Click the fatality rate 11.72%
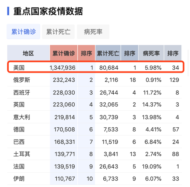The height and width of the screenshot is (187, 190). (152, 93)
